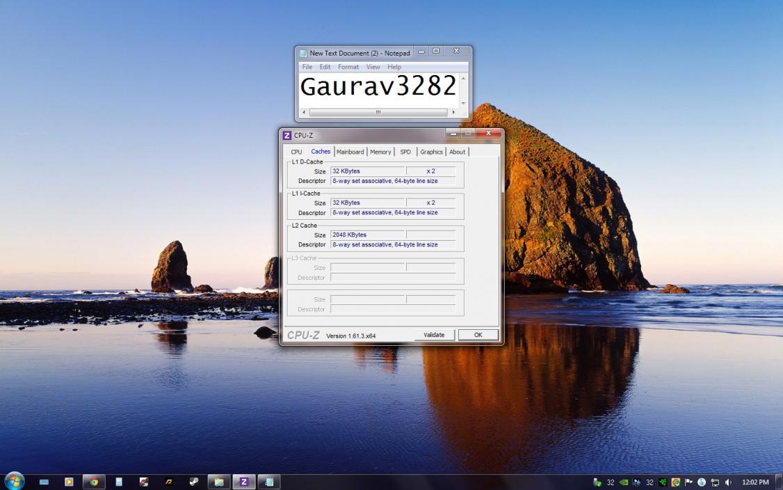
Task: Switch to the Mainboard tab
Action: 350,152
